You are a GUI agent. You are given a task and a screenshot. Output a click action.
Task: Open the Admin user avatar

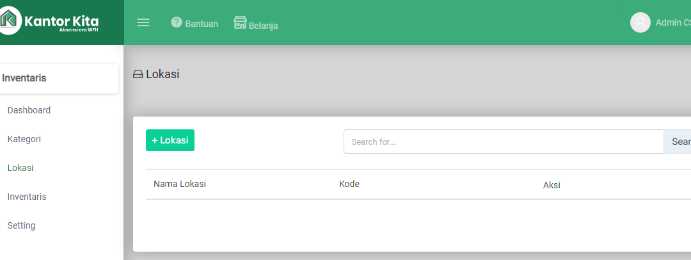(x=640, y=22)
